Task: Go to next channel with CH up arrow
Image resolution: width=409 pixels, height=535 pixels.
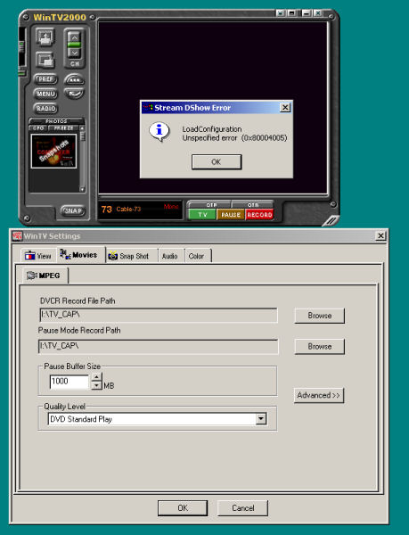Action: tap(74, 37)
